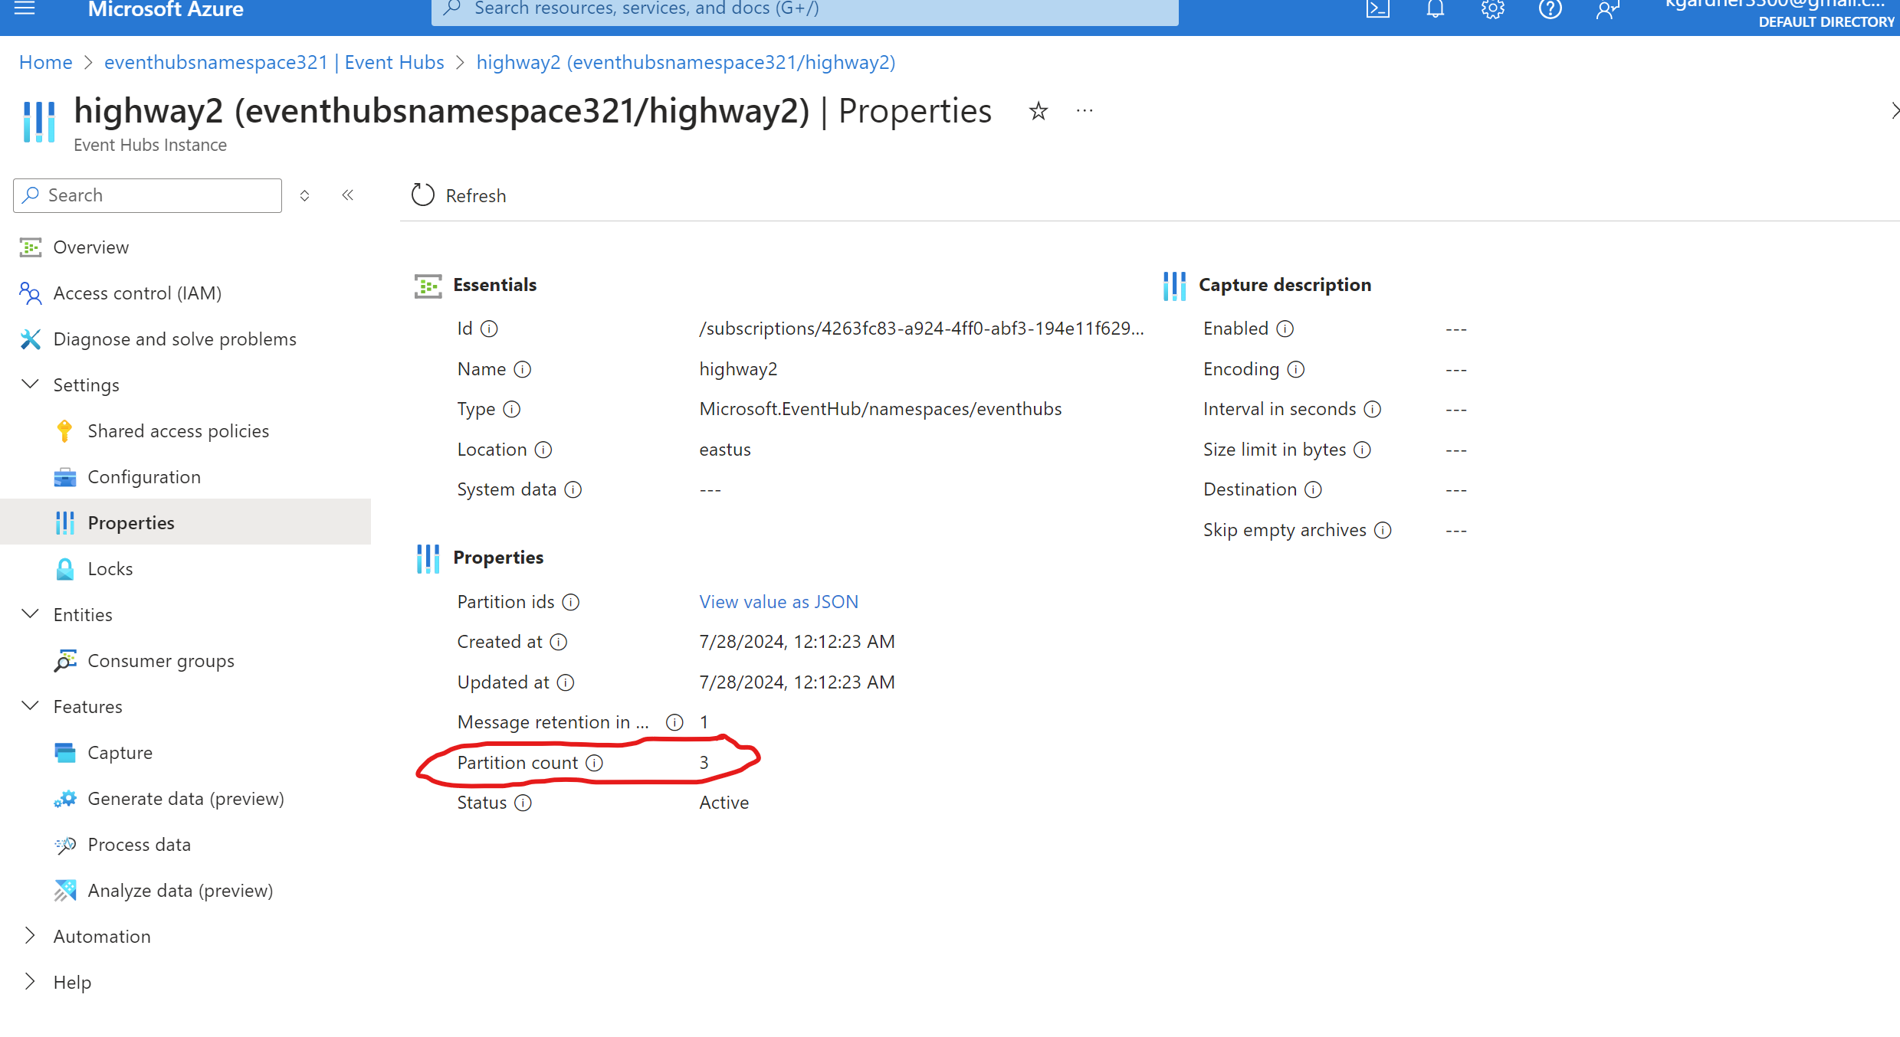Click the info icon next to Type
Viewport: 1900px width, 1037px height.
(x=512, y=409)
